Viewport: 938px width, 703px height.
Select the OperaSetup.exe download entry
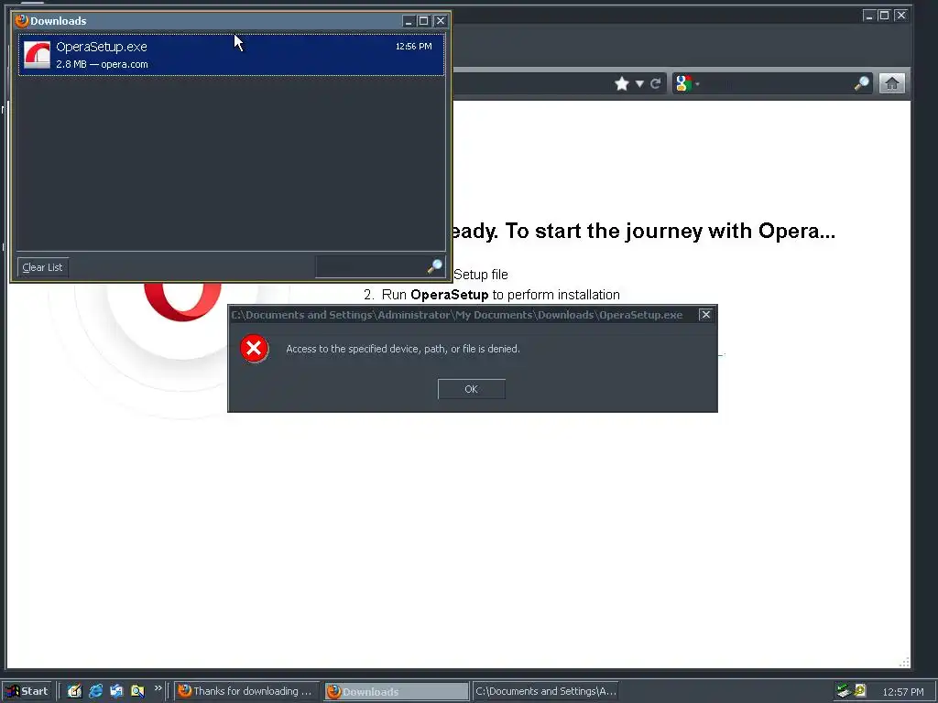(x=232, y=55)
